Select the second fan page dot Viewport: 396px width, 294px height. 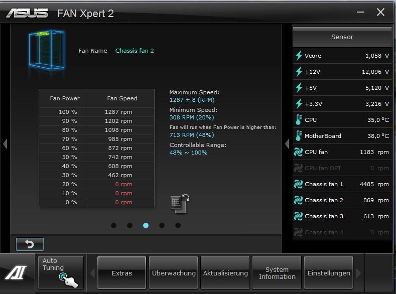[x=130, y=225]
